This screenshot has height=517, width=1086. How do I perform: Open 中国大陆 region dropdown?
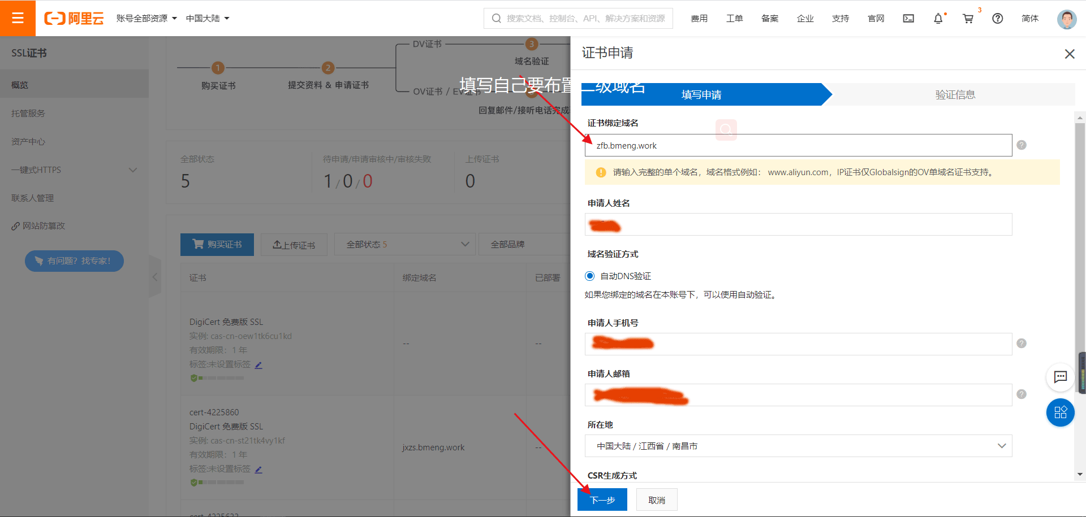pos(207,19)
